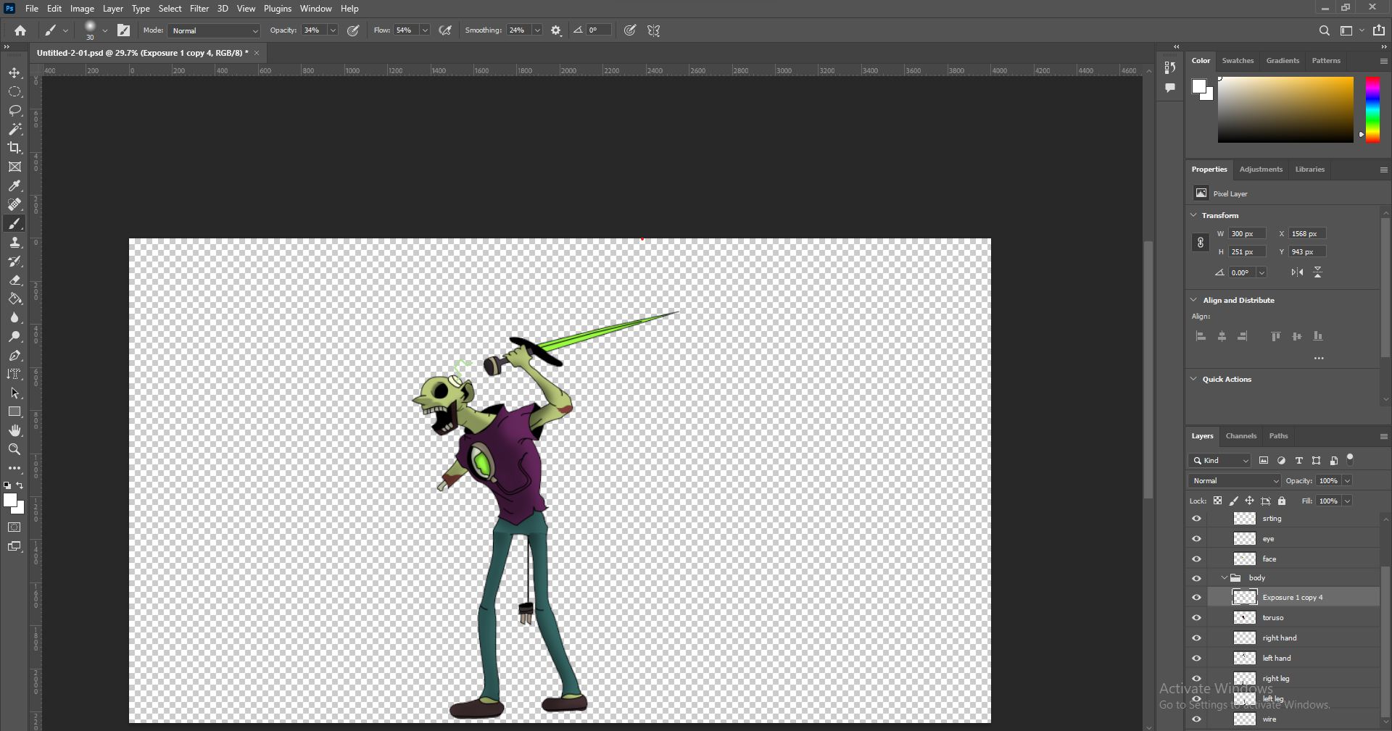Hide the toruso layer
This screenshot has height=731, width=1392.
[x=1196, y=618]
